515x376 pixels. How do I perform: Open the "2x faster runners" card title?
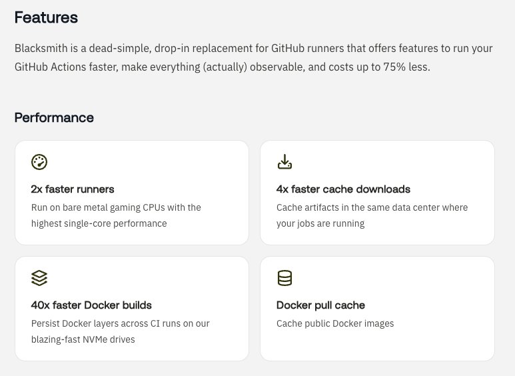73,189
